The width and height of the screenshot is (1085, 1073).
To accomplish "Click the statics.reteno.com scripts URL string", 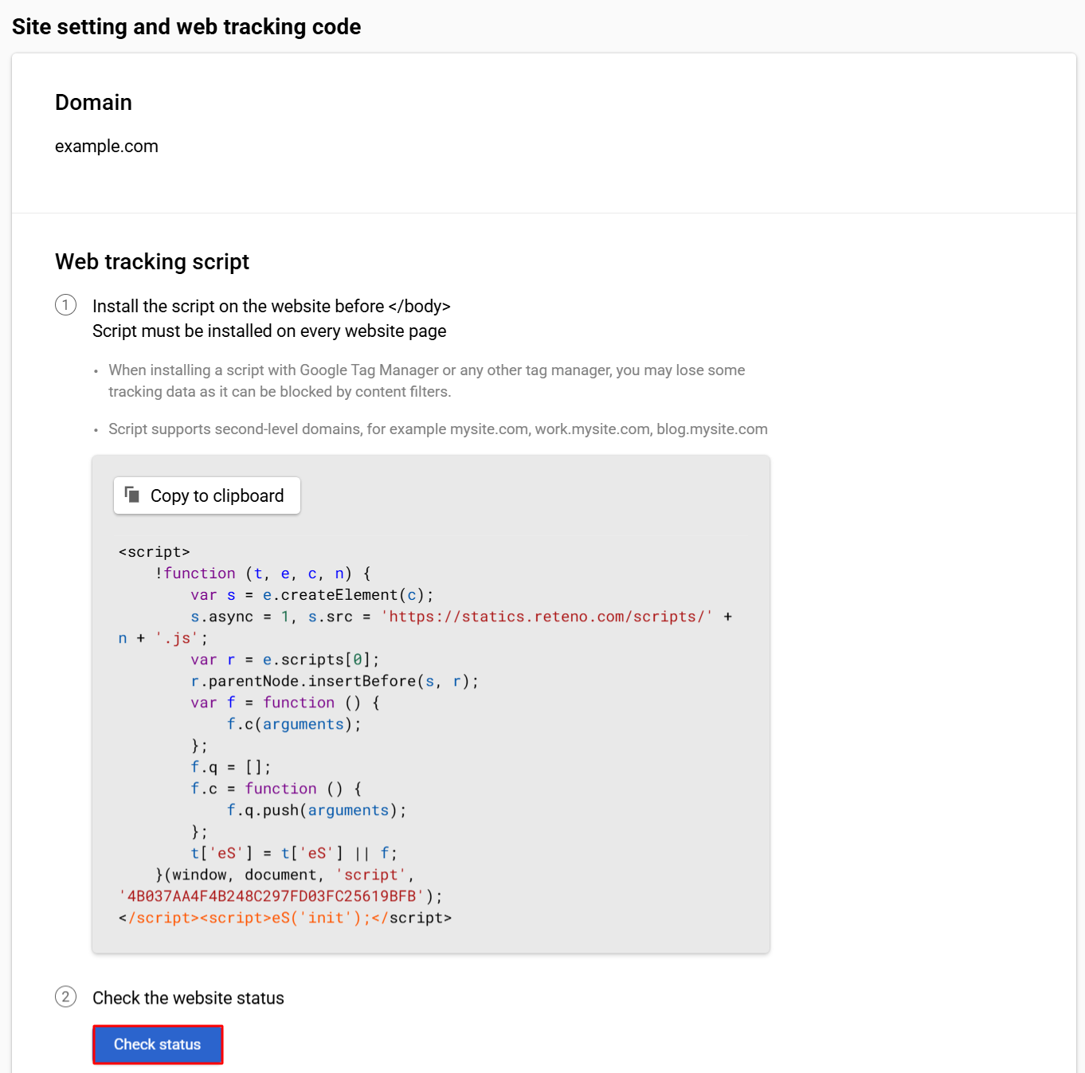I will [x=547, y=617].
